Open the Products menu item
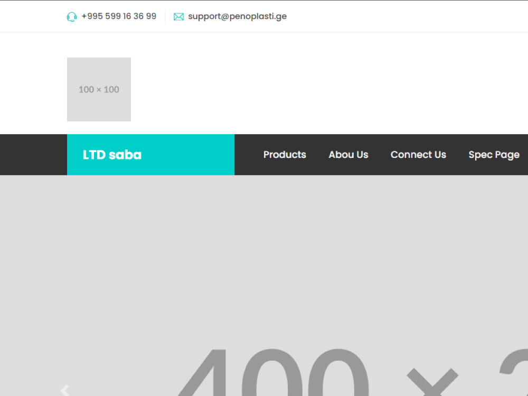The image size is (528, 396). coord(285,155)
